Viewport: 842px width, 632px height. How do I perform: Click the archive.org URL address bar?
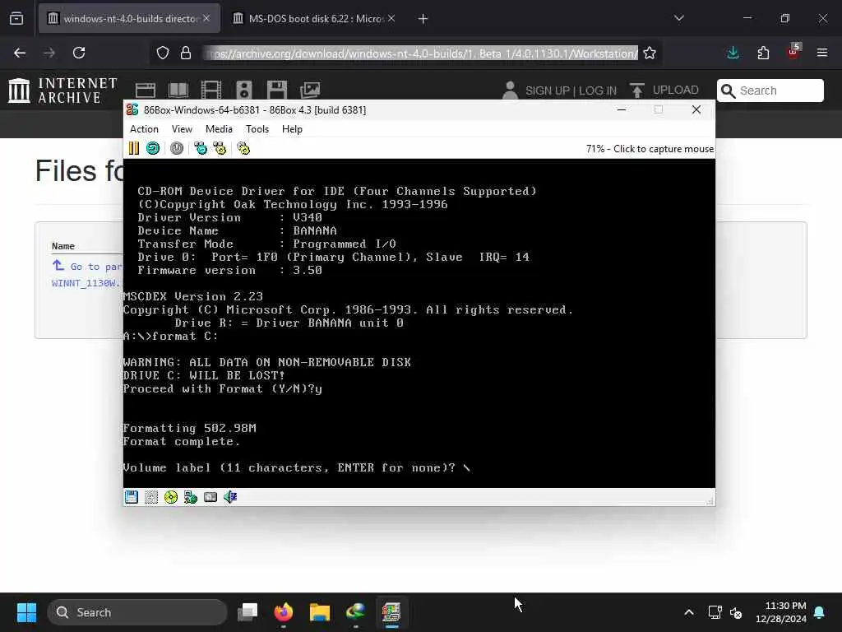coord(422,53)
